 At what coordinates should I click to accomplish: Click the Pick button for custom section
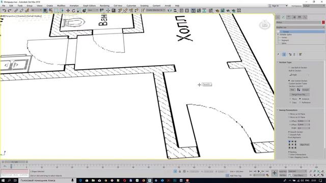[292, 90]
